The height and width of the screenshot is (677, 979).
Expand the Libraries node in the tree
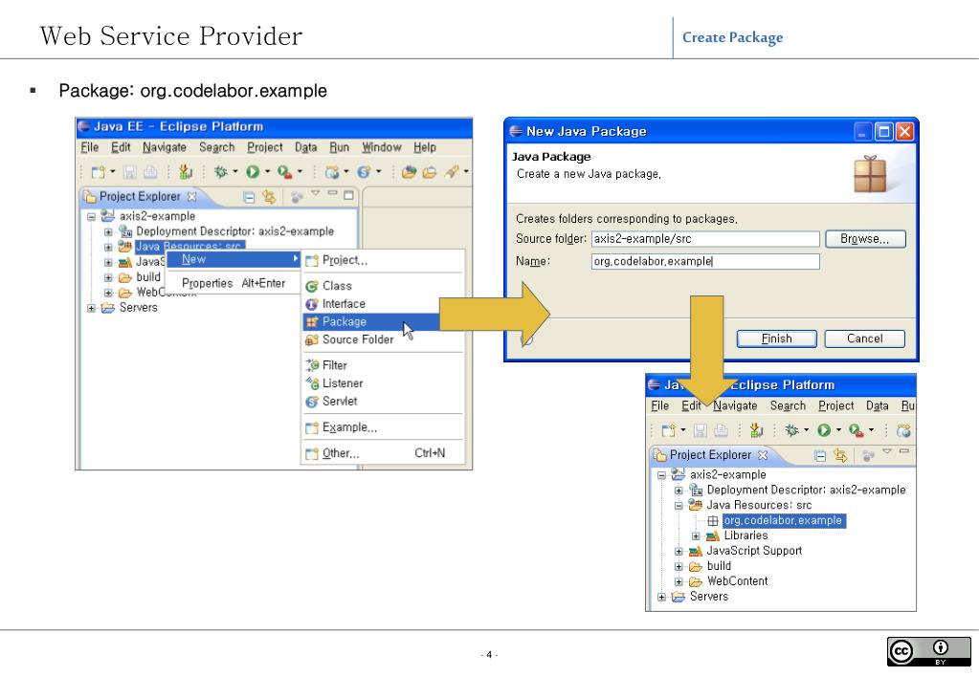point(694,535)
